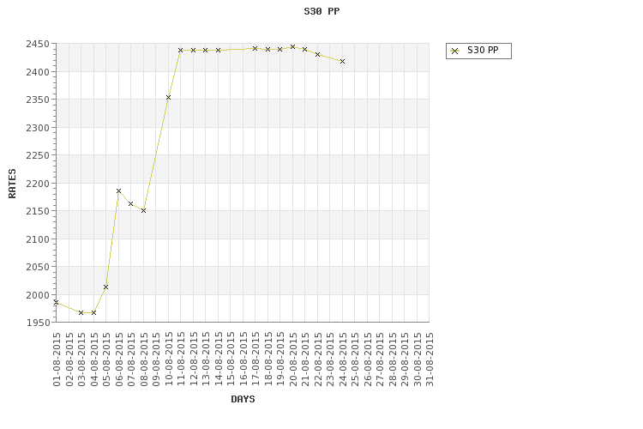Select the data point at 22-08-2015
Viewport: 643px width, 429px height.
point(317,54)
